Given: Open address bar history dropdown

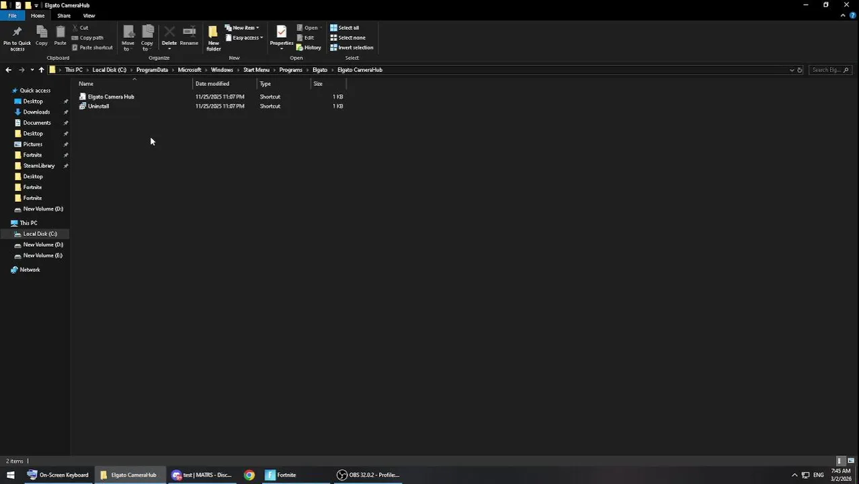Looking at the screenshot, I should pos(791,70).
